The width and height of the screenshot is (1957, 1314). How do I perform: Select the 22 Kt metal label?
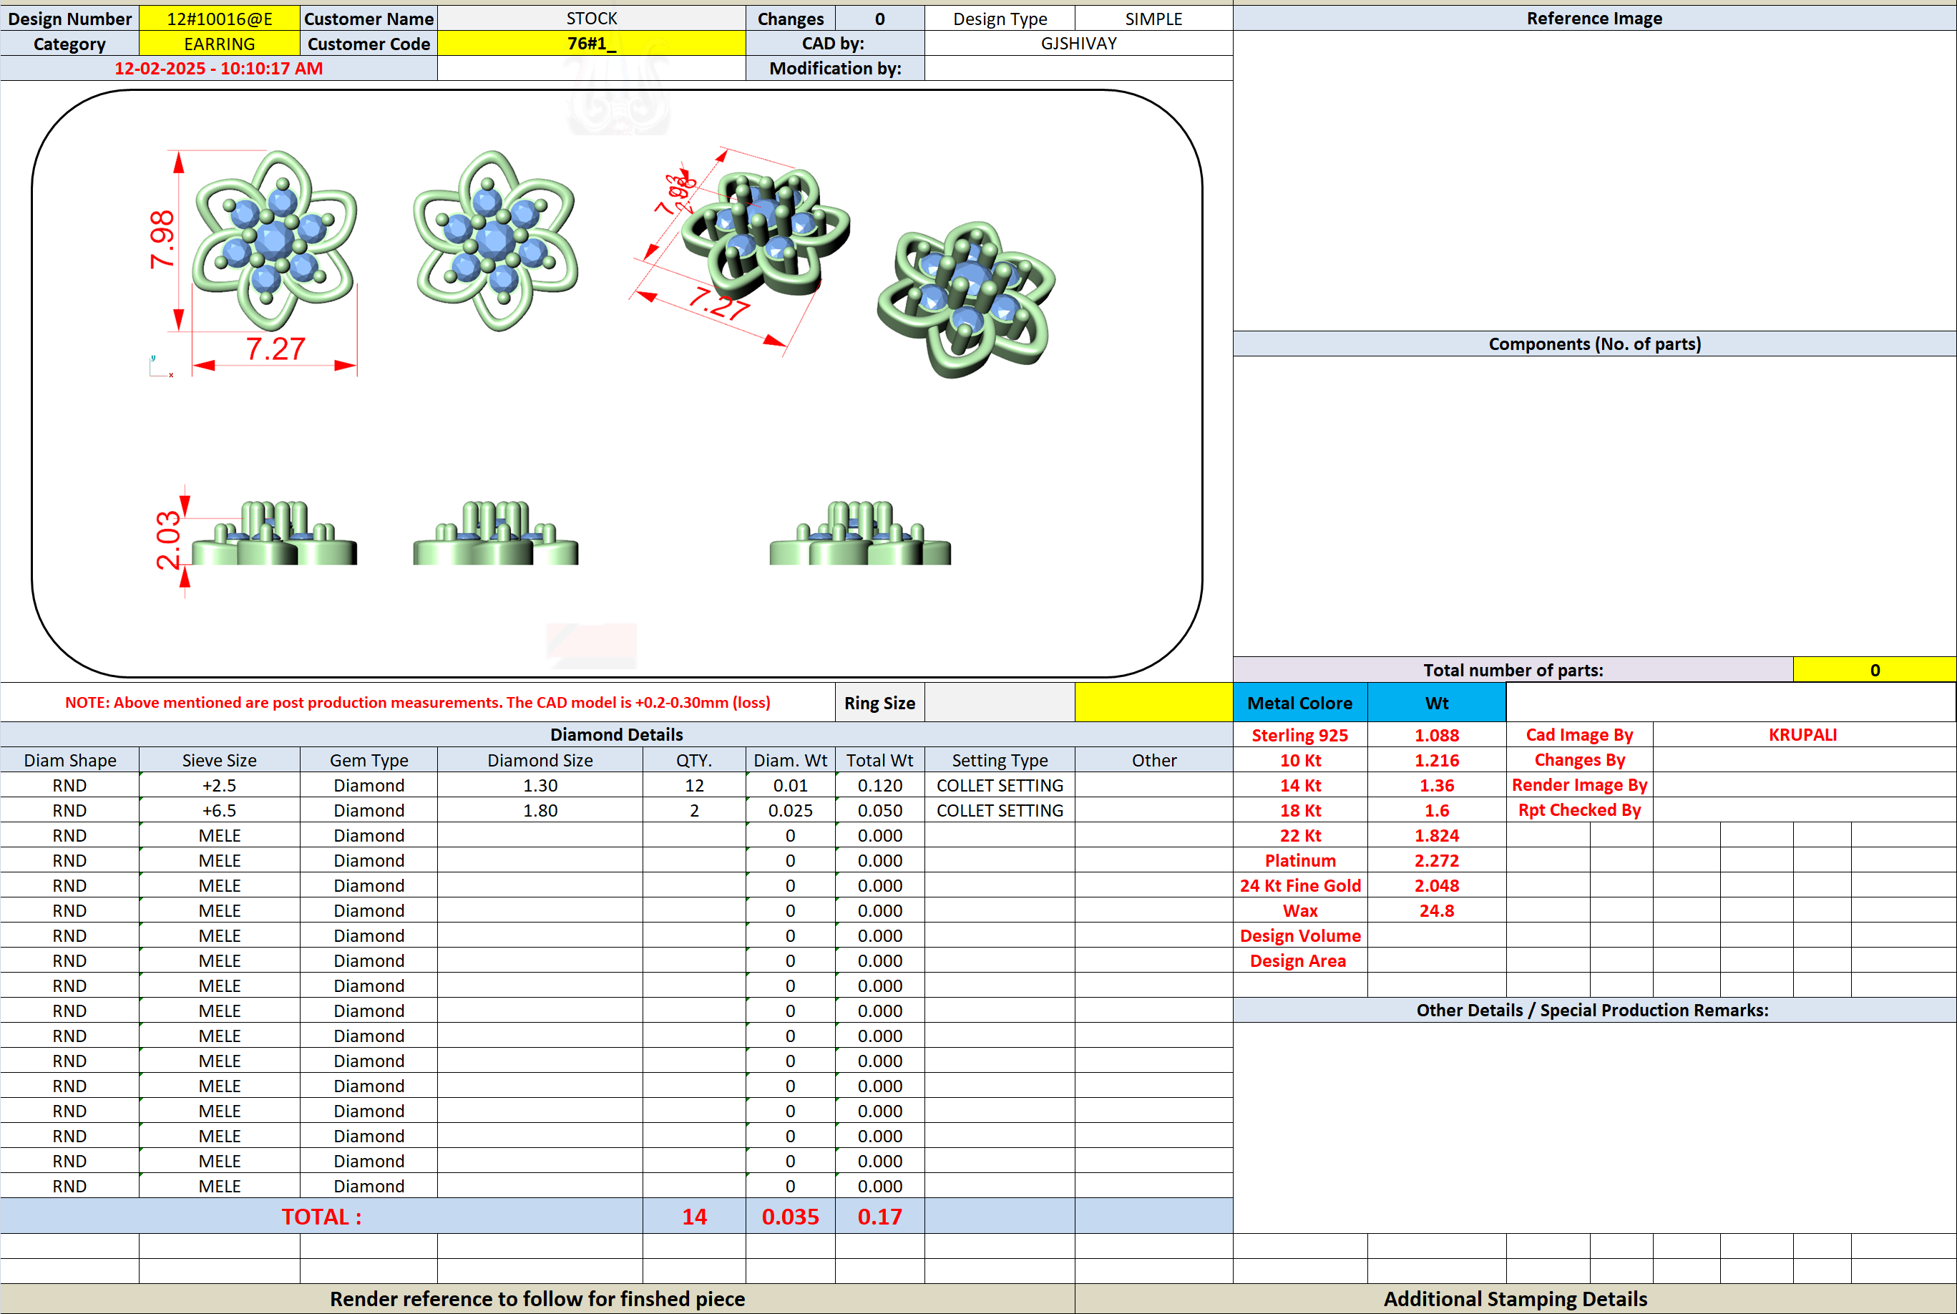pyautogui.click(x=1299, y=835)
